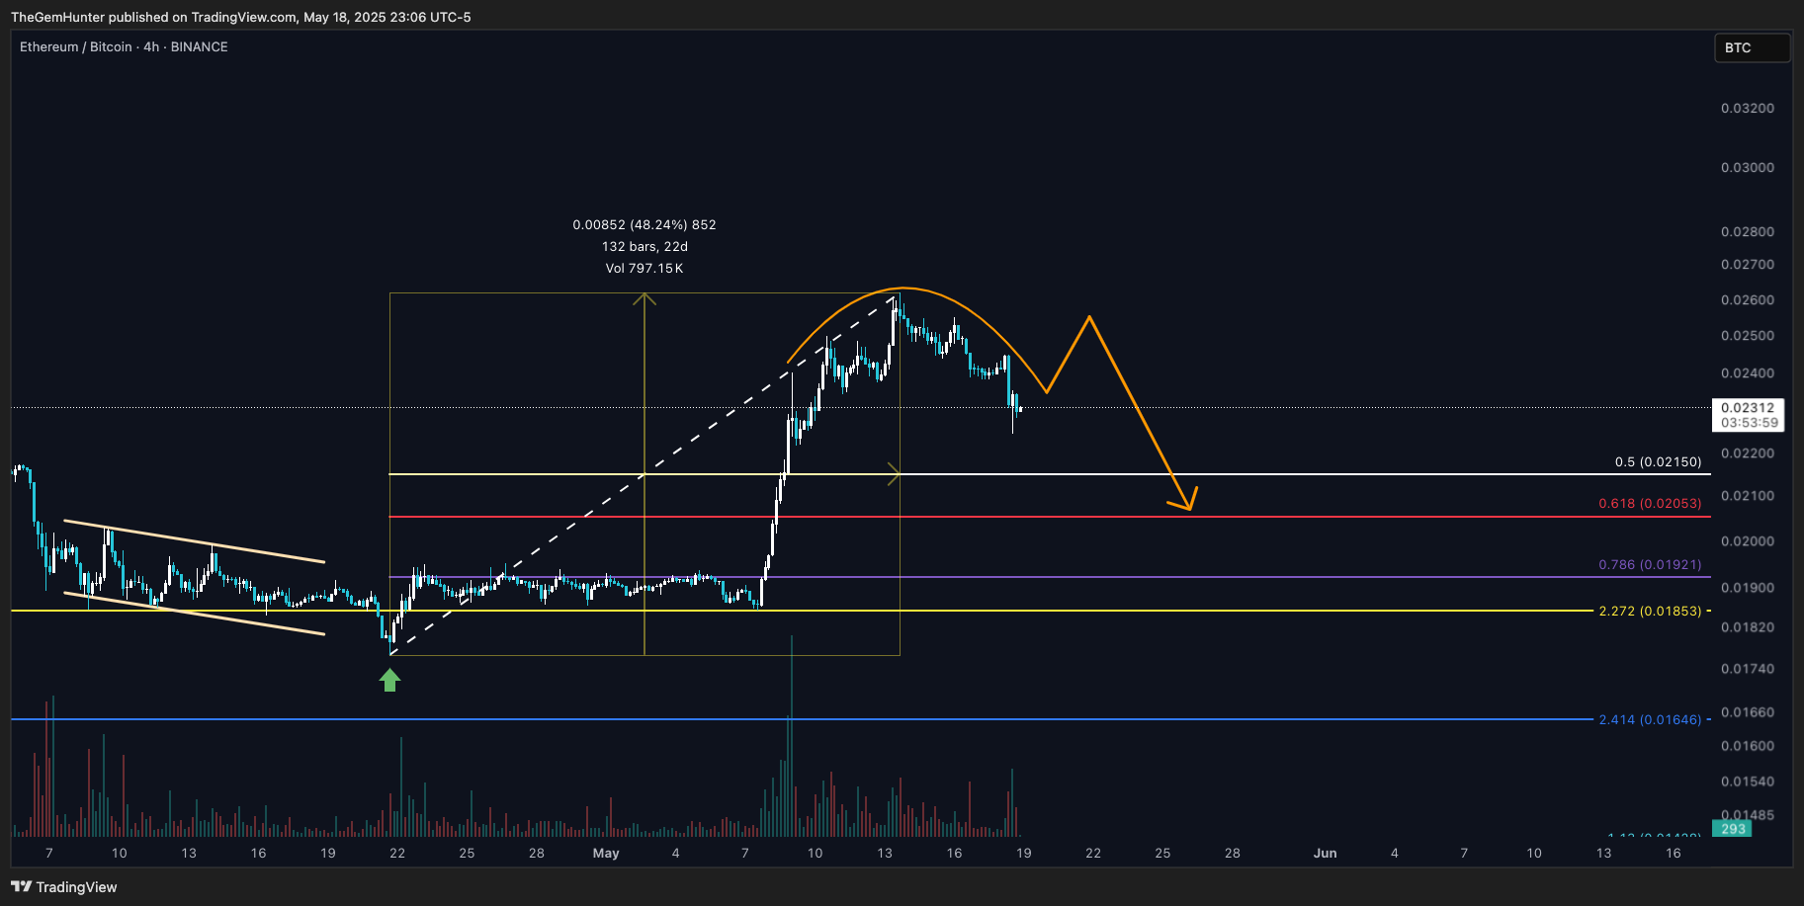Select the 2.414 (0.01646) Fibonacci label
Screen dimensions: 1804x906
click(1650, 719)
